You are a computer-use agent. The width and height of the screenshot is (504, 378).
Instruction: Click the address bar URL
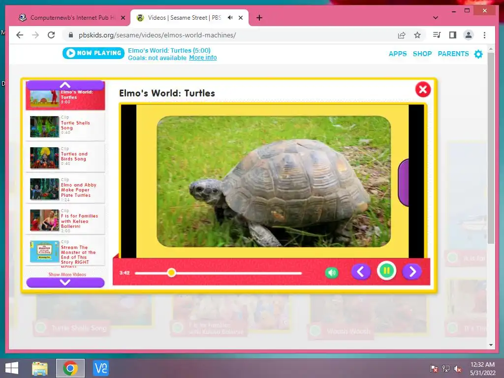(x=157, y=35)
